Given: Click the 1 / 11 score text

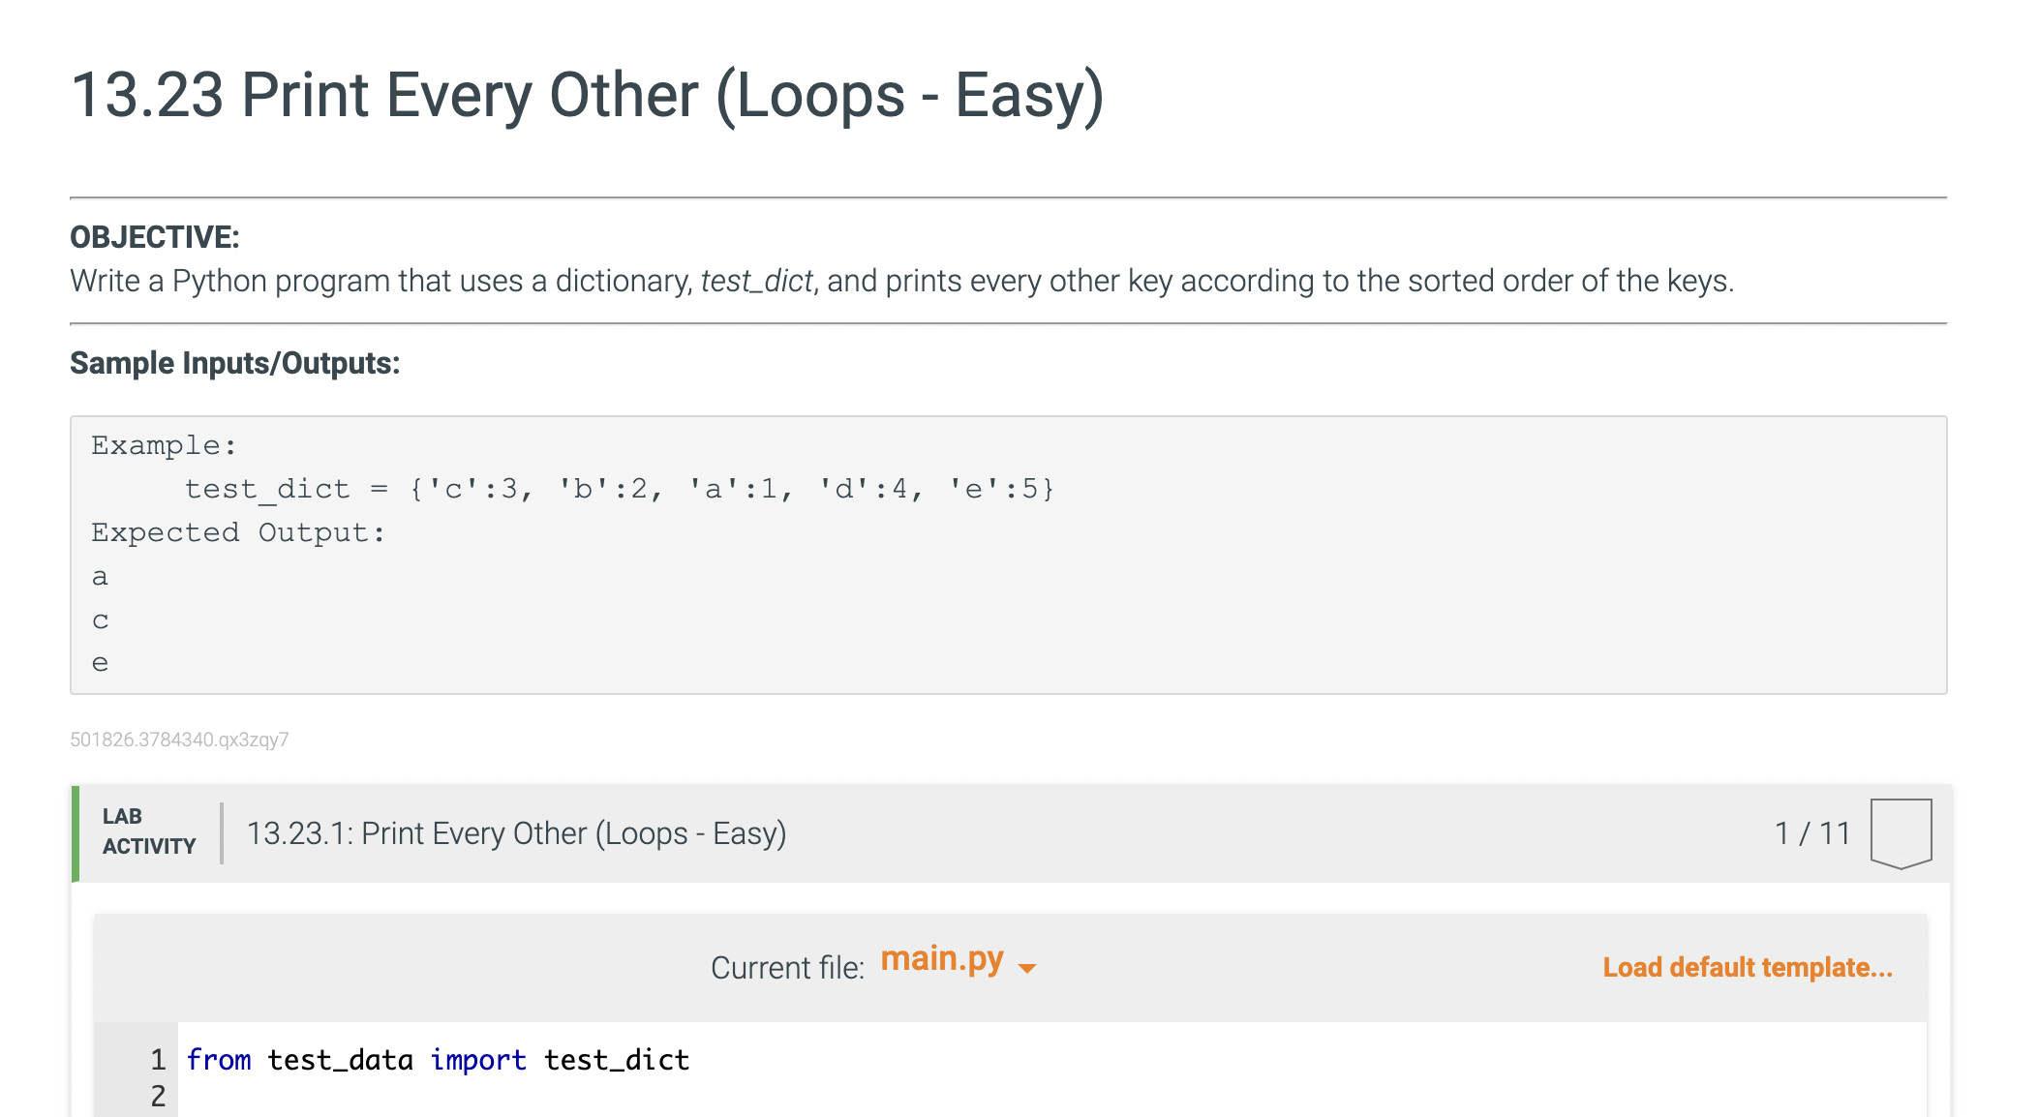Looking at the screenshot, I should point(1812,833).
